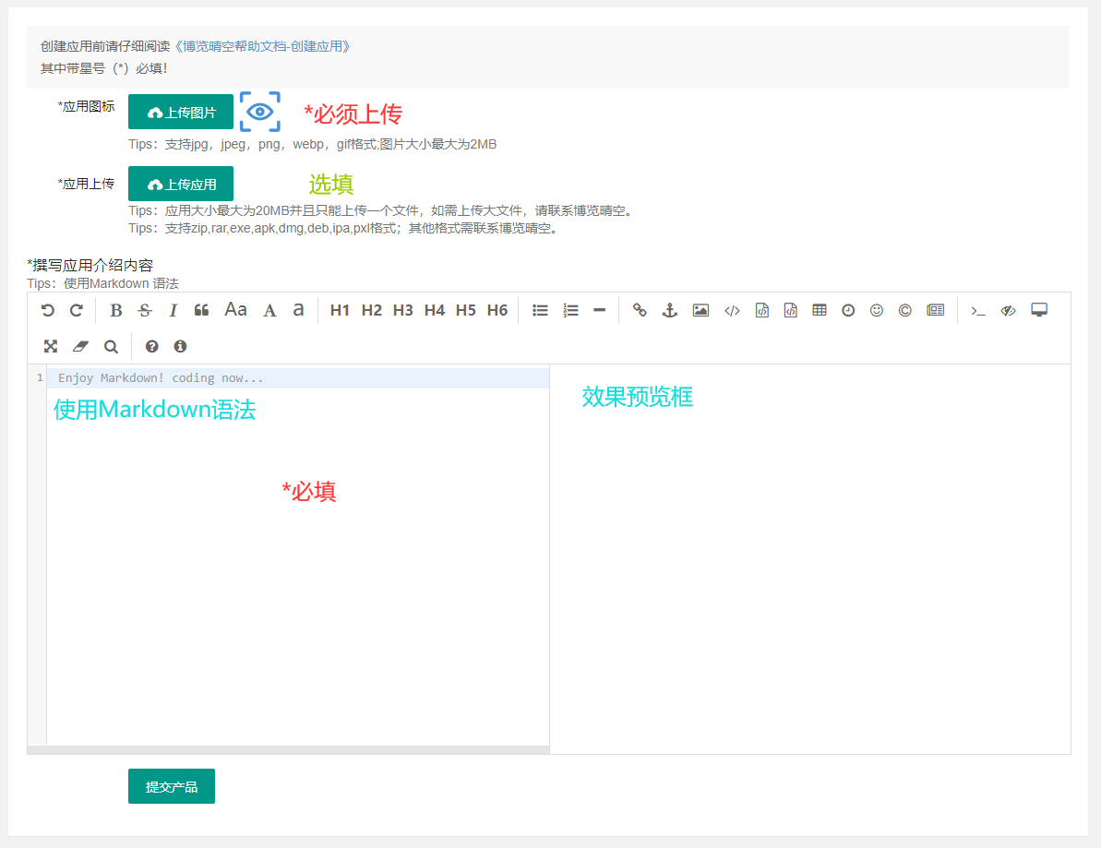Click the 效果预览框 preview pane
The height and width of the screenshot is (848, 1101).
(x=810, y=559)
